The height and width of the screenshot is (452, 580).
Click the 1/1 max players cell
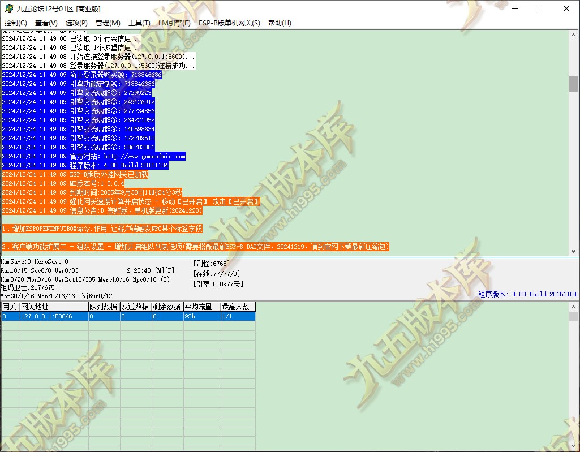(238, 316)
